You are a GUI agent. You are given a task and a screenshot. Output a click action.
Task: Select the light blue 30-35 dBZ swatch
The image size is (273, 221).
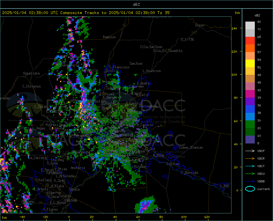(x=250, y=117)
